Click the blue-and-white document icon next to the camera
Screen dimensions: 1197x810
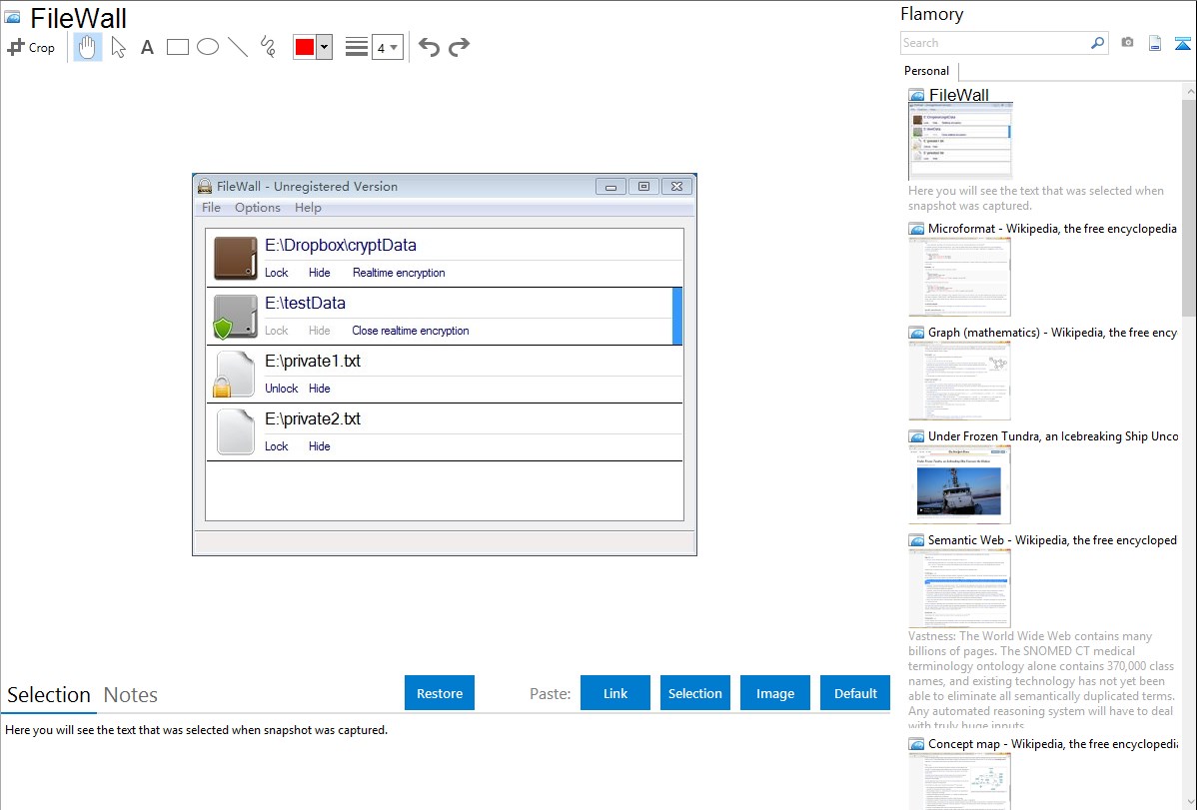coord(1155,44)
